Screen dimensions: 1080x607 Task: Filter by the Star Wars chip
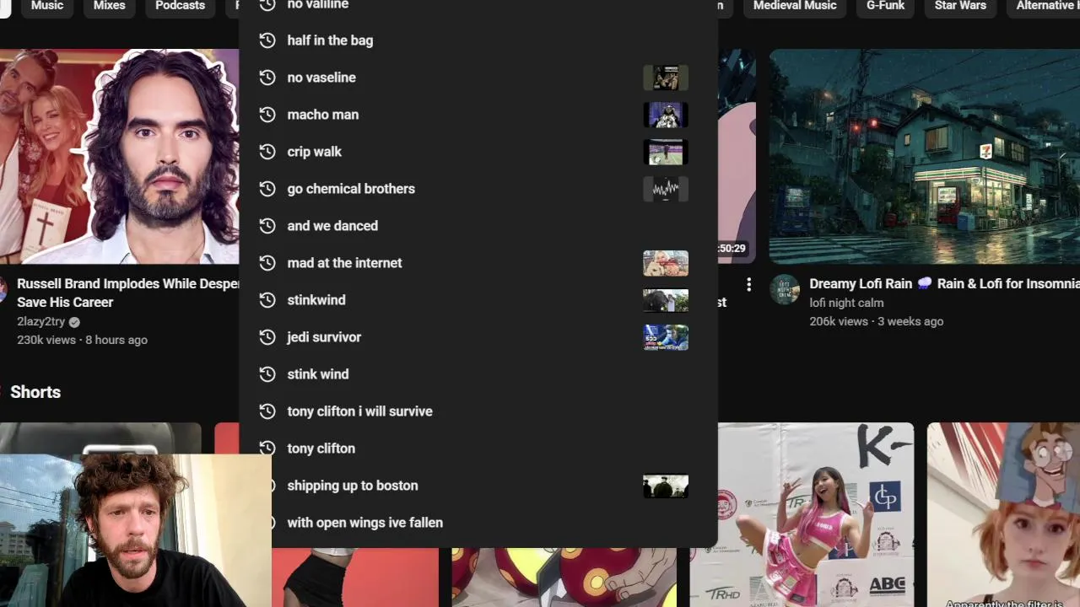click(x=960, y=6)
